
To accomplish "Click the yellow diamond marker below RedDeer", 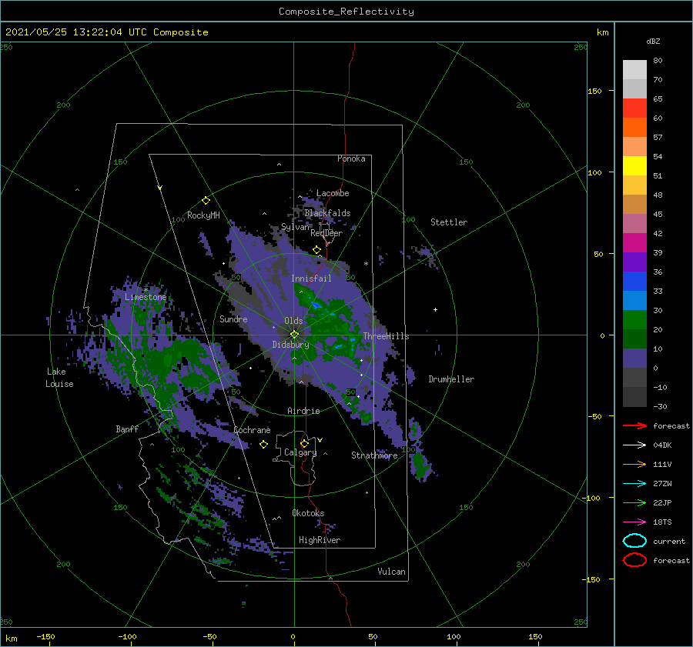I will click(x=316, y=250).
